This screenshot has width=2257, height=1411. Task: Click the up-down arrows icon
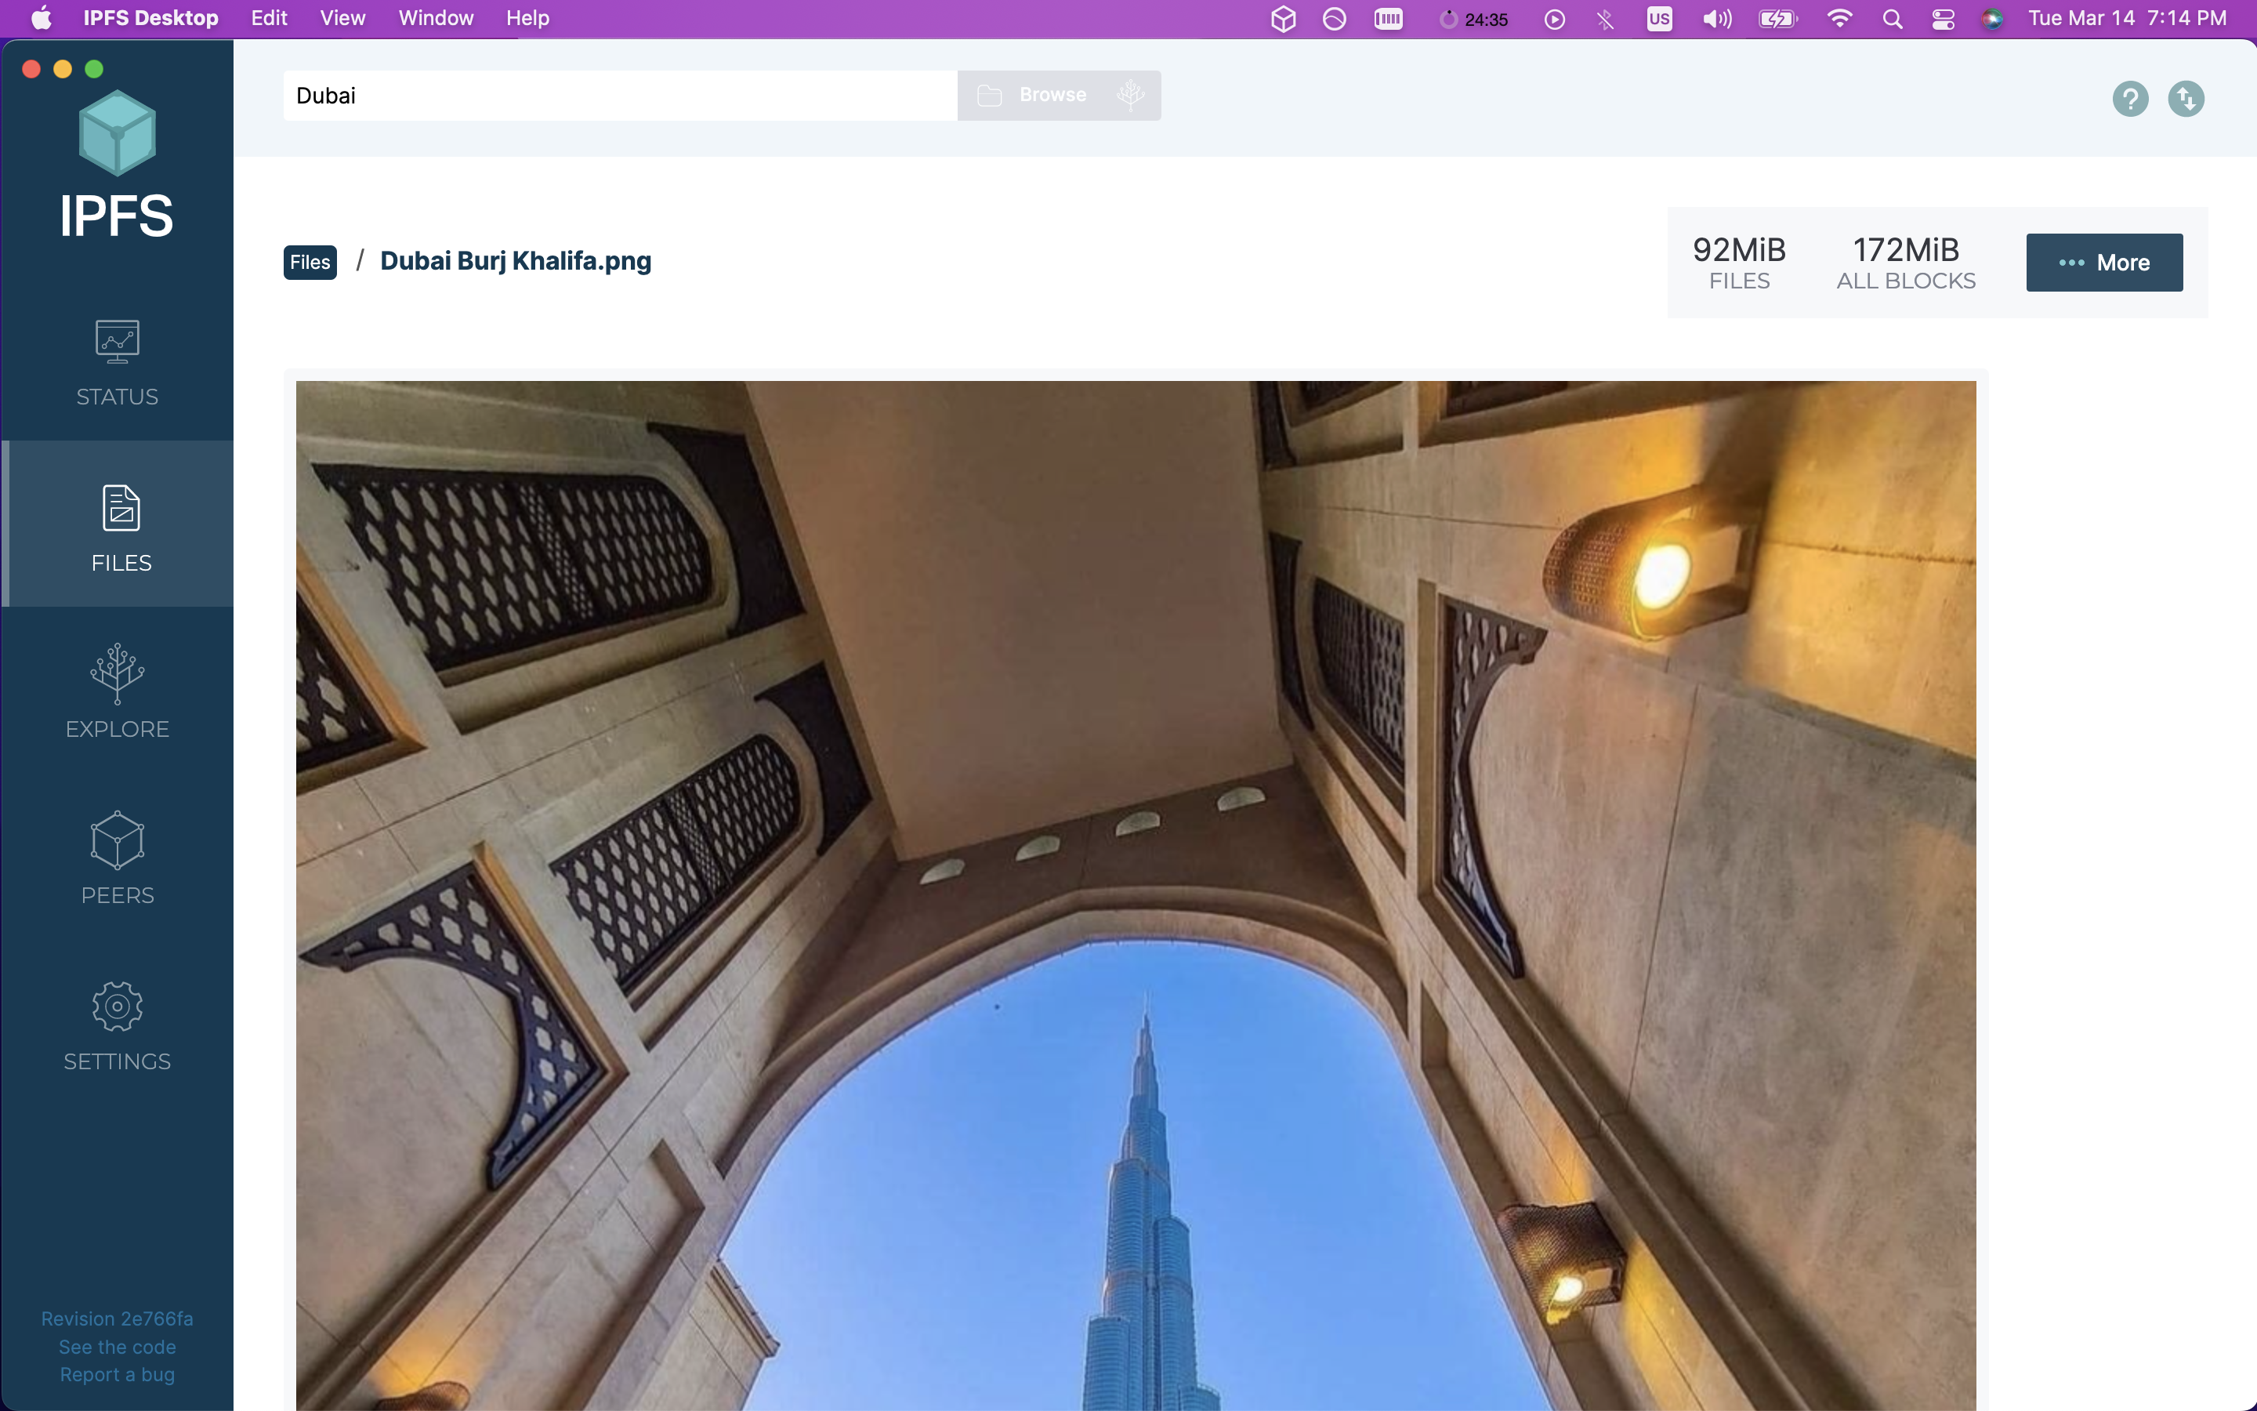pos(2185,98)
